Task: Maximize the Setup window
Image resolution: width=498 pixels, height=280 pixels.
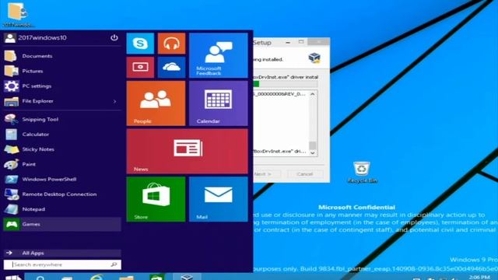Action: [301, 42]
